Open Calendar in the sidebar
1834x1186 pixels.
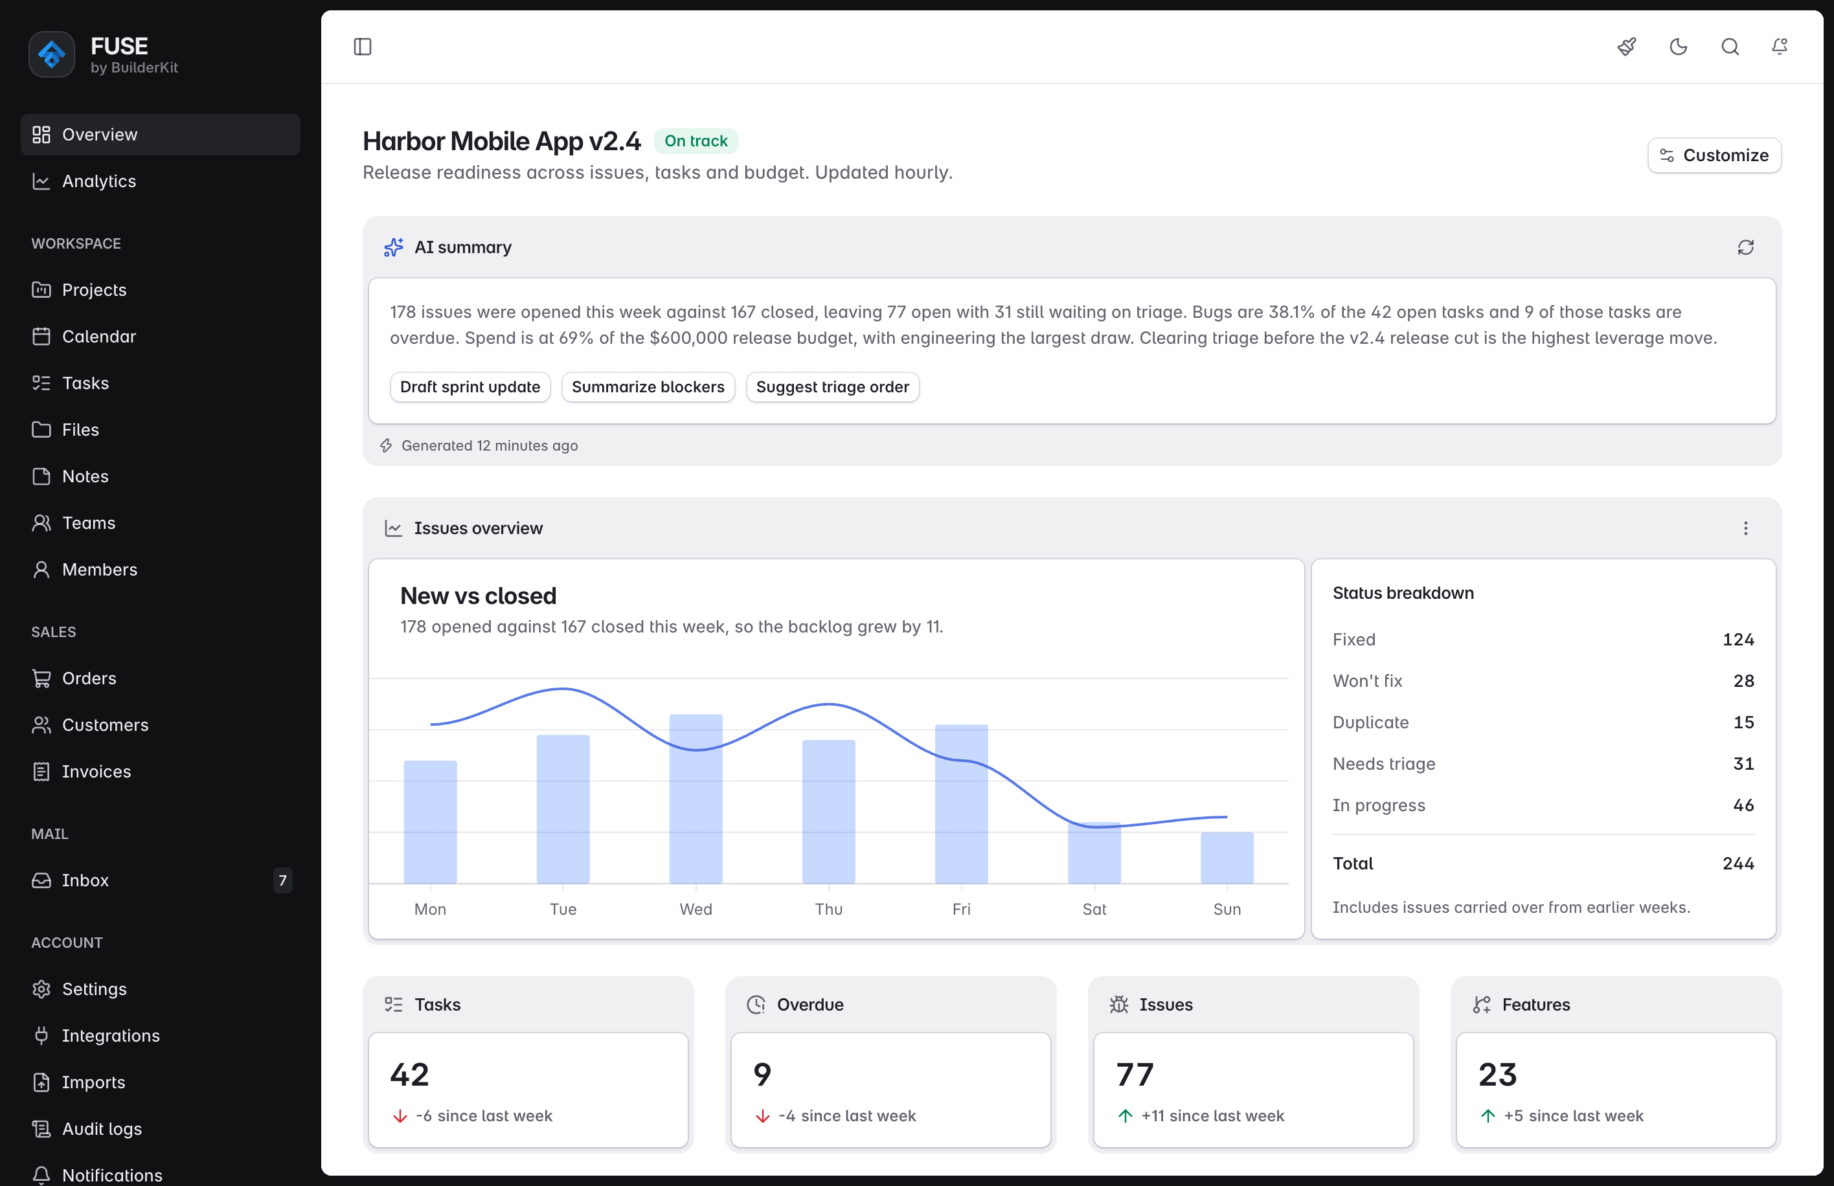coord(160,337)
